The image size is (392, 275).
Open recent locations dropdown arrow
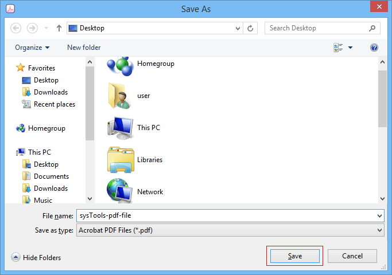[46, 28]
